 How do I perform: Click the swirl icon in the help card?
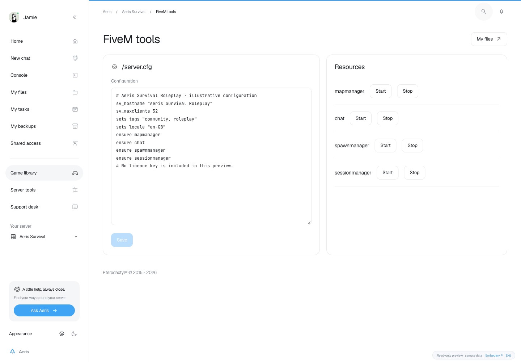17,289
